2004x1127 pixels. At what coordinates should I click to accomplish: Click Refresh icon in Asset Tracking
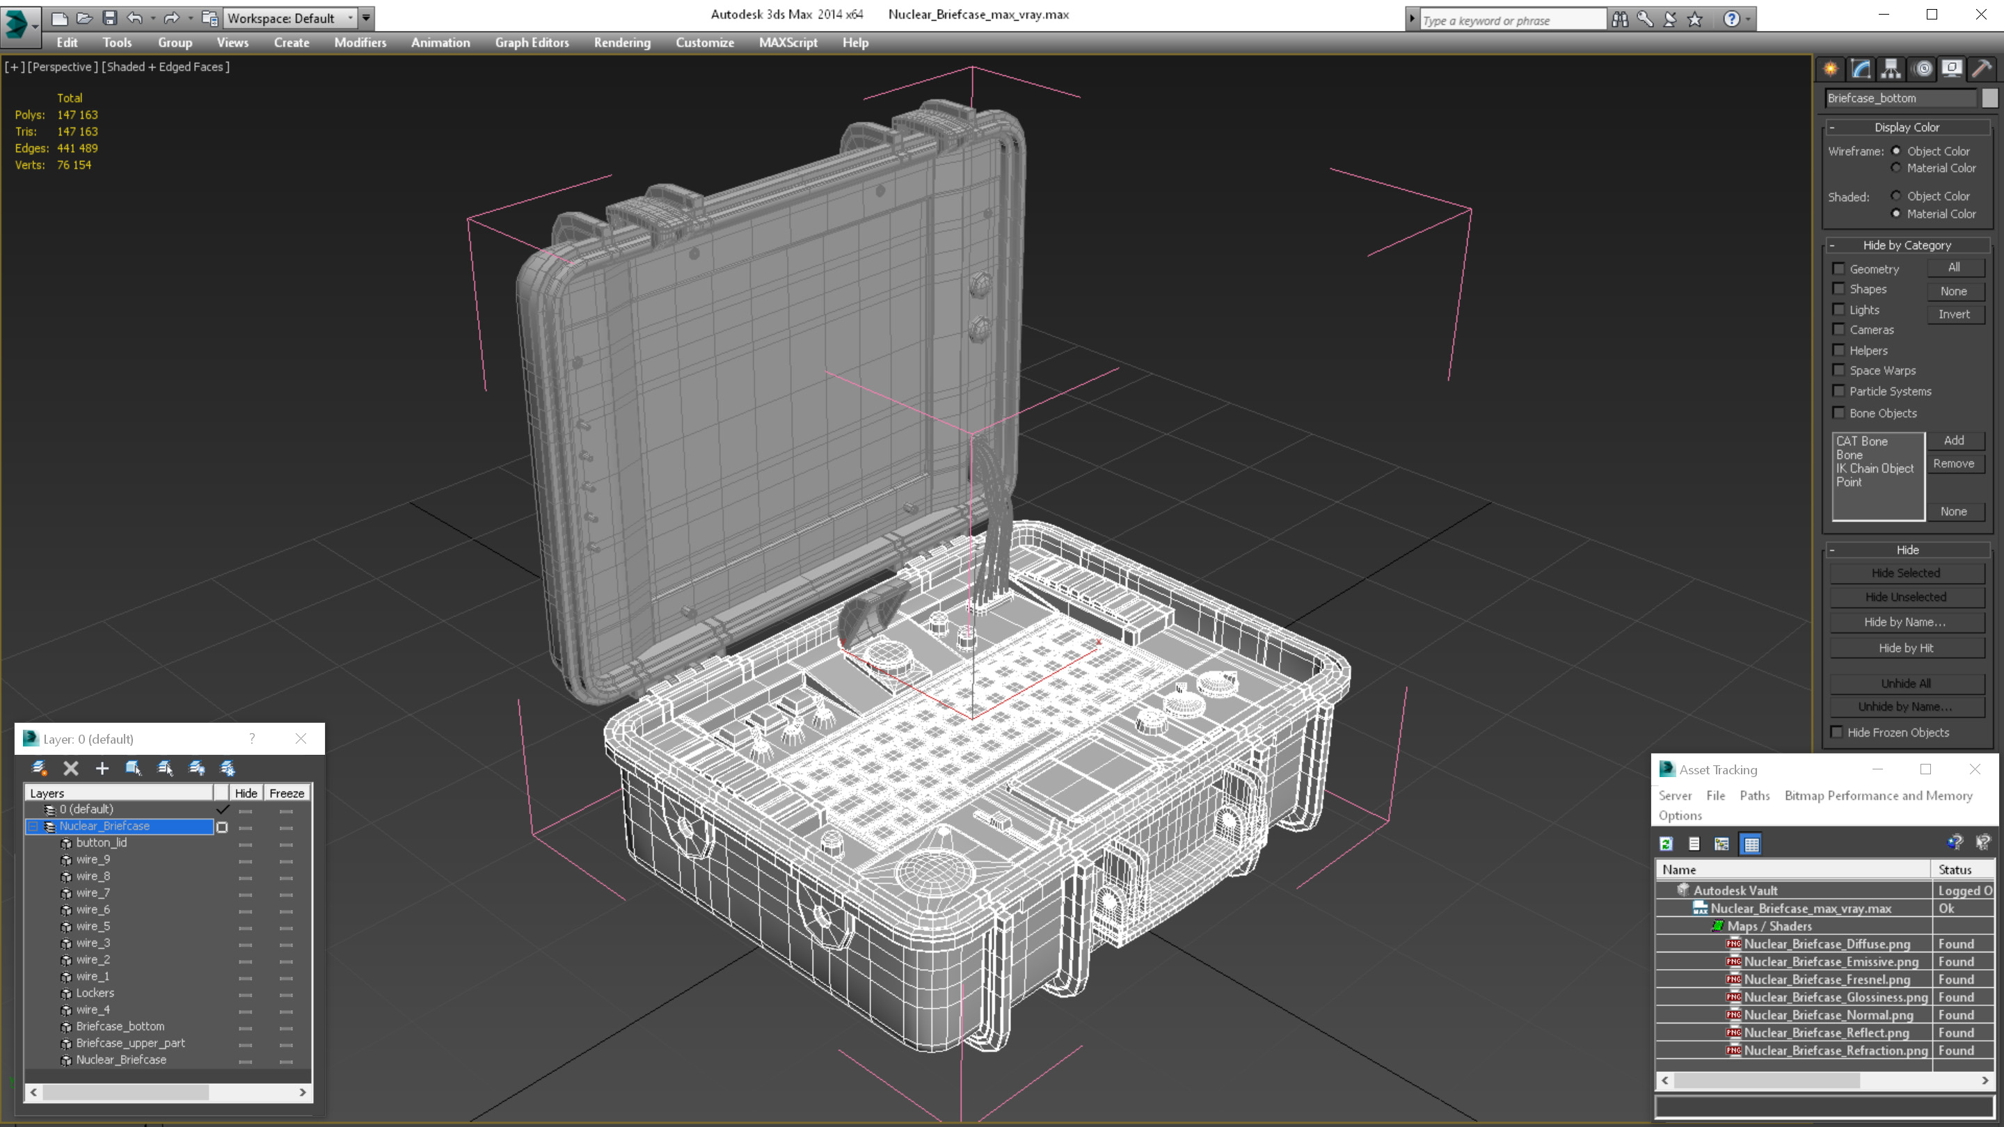point(1667,844)
